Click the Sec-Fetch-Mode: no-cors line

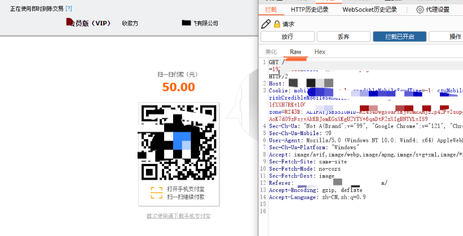pos(305,169)
